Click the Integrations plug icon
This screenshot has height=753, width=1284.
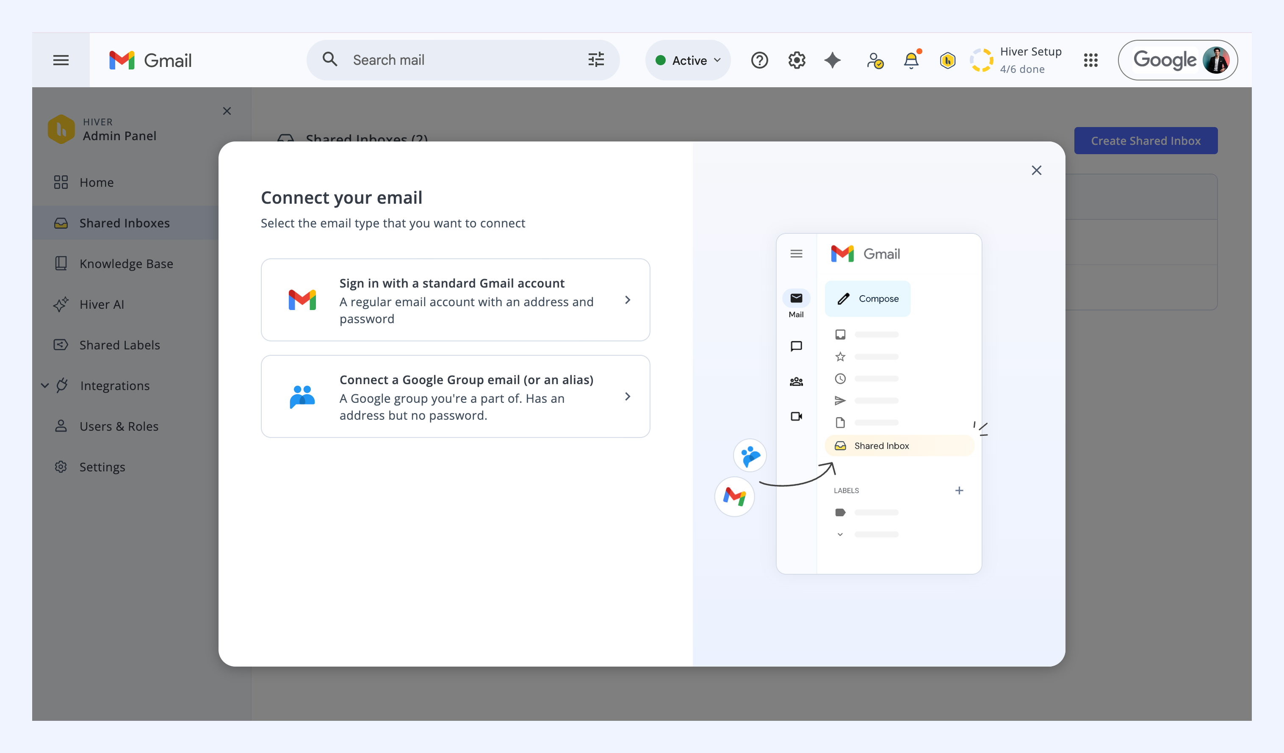point(62,386)
